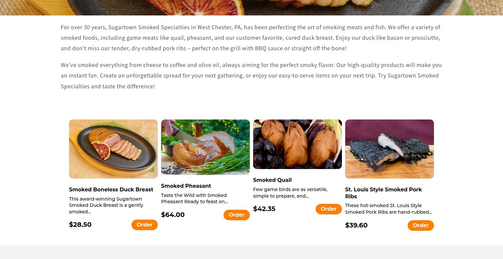This screenshot has height=259, width=503.
Task: Click the $64.00 price under Smoked Pheasant
Action: [173, 215]
